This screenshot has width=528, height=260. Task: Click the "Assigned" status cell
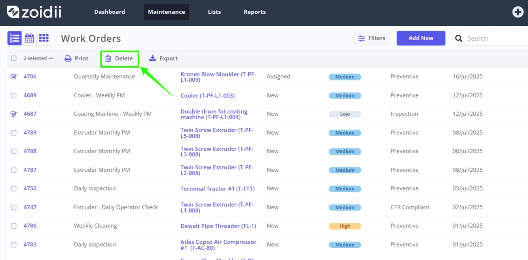pos(278,76)
